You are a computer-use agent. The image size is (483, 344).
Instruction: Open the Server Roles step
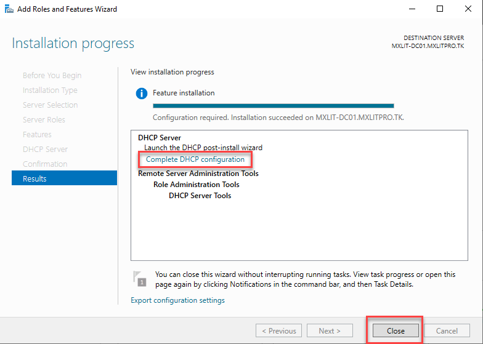pos(44,119)
